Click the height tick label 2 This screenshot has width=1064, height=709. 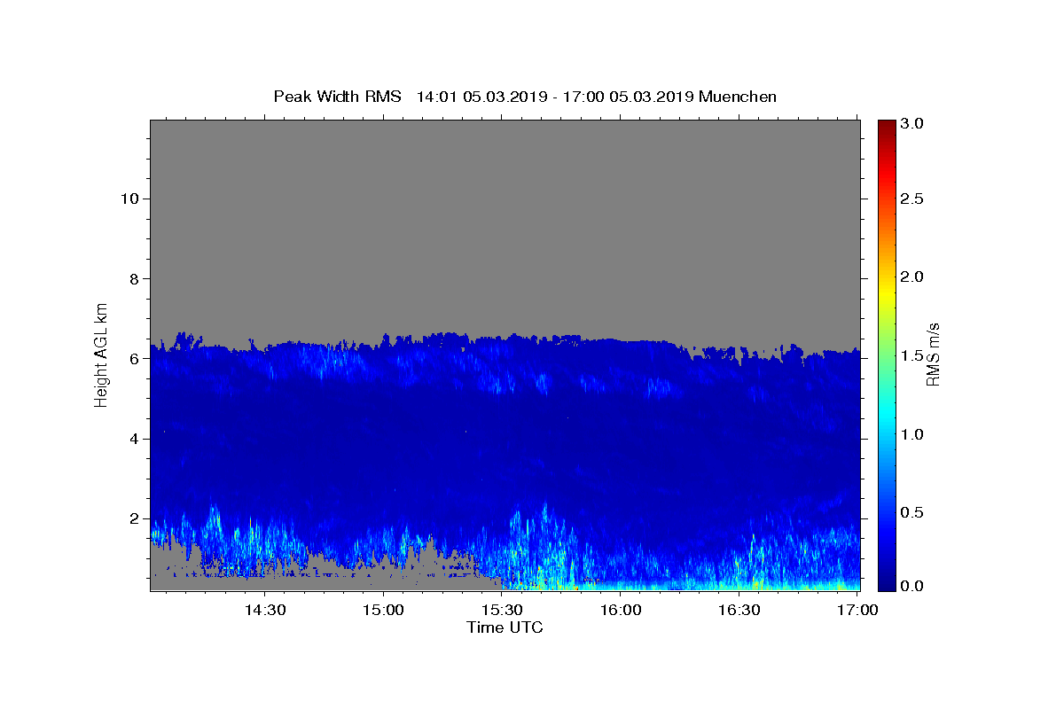tap(136, 518)
